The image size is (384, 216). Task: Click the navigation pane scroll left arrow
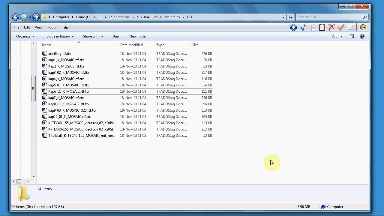(x=13, y=181)
